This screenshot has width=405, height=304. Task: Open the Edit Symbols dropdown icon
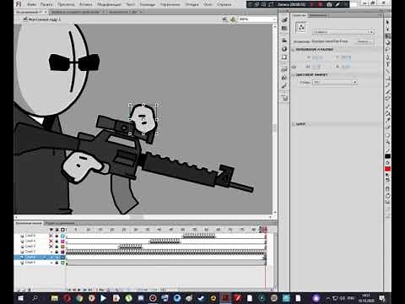point(233,19)
